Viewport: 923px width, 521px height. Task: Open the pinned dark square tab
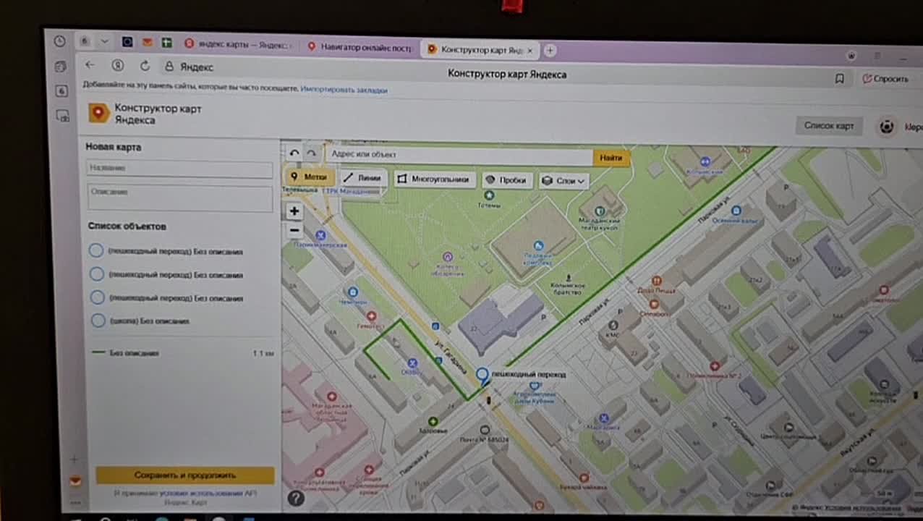click(127, 42)
